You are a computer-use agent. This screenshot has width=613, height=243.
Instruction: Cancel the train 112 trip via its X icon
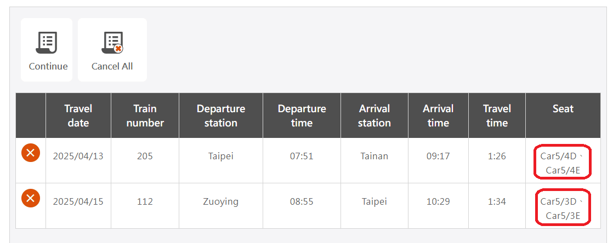pyautogui.click(x=30, y=198)
